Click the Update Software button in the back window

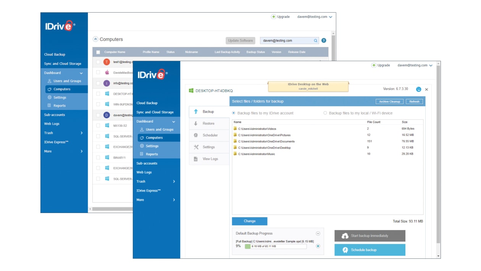coord(240,40)
